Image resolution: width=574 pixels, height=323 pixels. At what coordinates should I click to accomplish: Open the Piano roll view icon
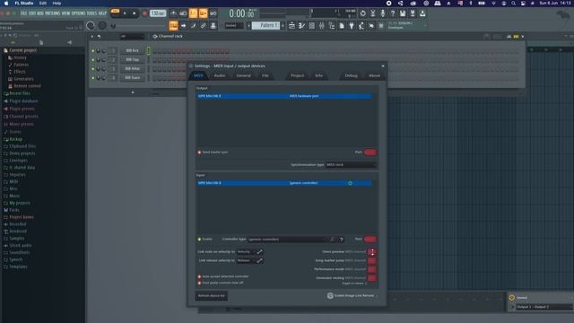click(x=301, y=26)
